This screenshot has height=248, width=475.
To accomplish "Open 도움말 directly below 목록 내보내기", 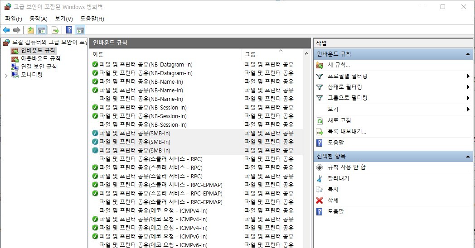I will click(336, 143).
